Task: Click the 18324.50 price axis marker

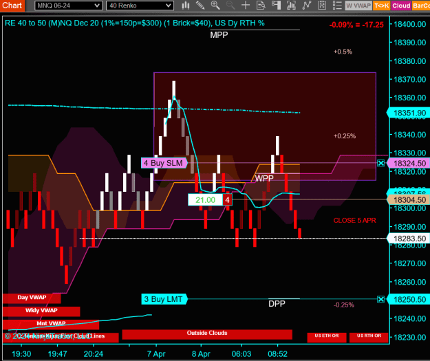Action: (409, 164)
